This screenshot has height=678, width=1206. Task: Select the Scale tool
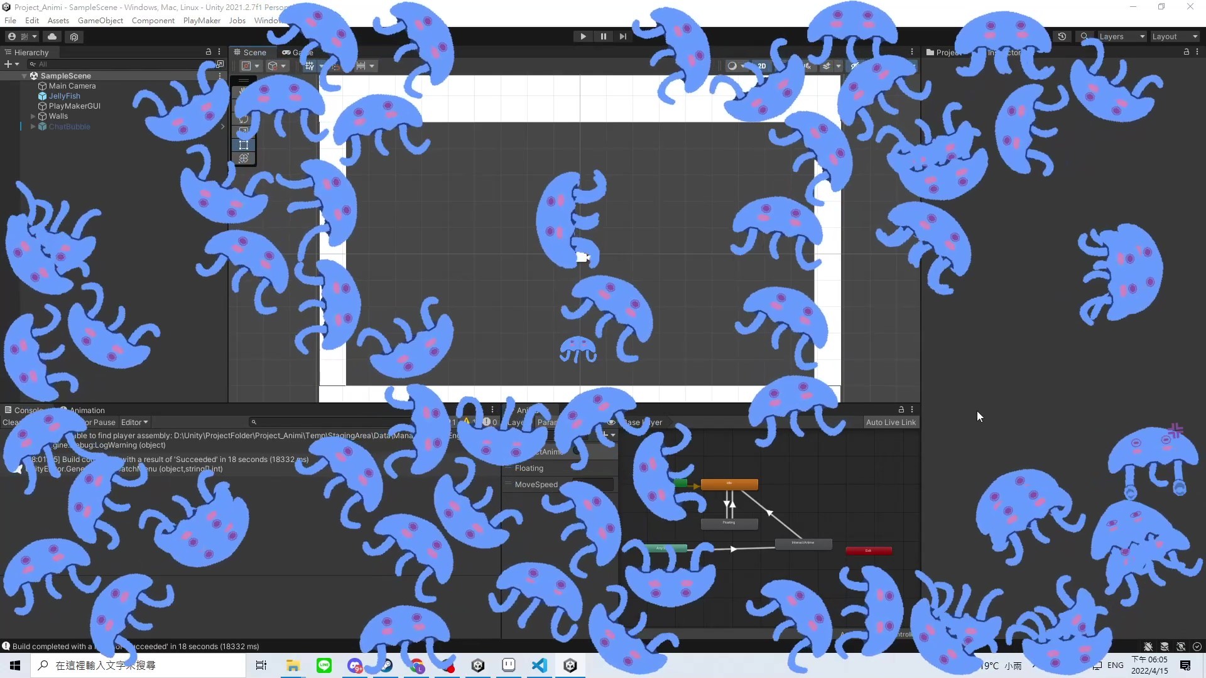pyautogui.click(x=243, y=131)
